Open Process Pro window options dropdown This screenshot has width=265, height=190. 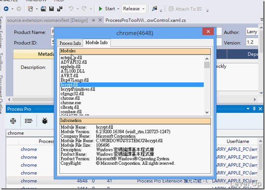pyautogui.click(x=248, y=109)
